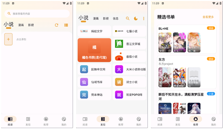
Task: Tap the 点击添加 label
Action: [x=21, y=40]
